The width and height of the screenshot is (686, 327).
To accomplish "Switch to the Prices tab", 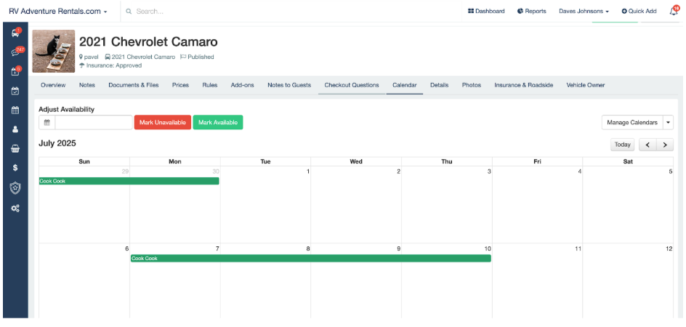I will [180, 85].
